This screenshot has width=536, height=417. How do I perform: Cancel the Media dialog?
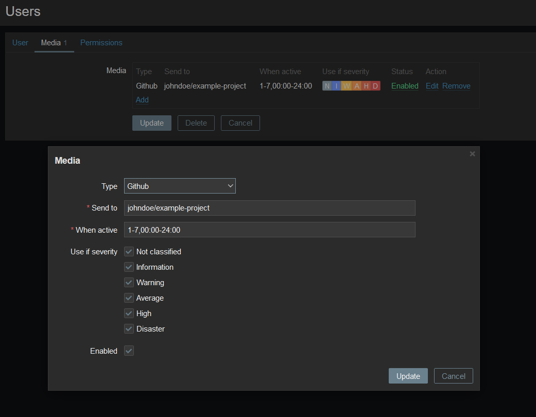[453, 376]
